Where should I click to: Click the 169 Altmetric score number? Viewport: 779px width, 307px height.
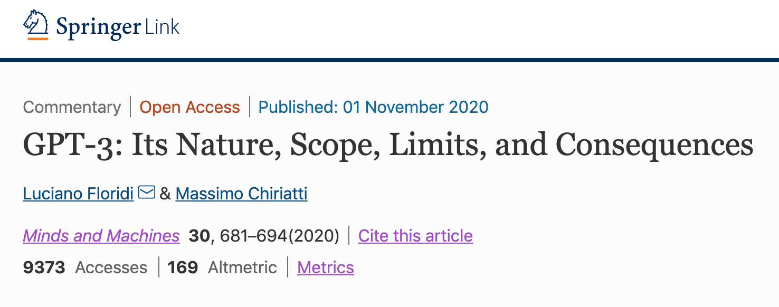(x=183, y=267)
